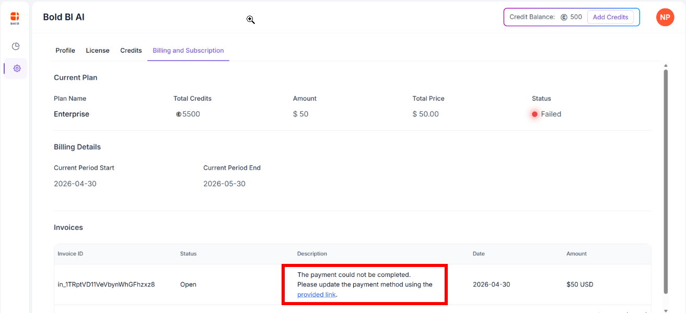686x313 pixels.
Task: Click the Amount value $ 50
Action: pyautogui.click(x=300, y=114)
